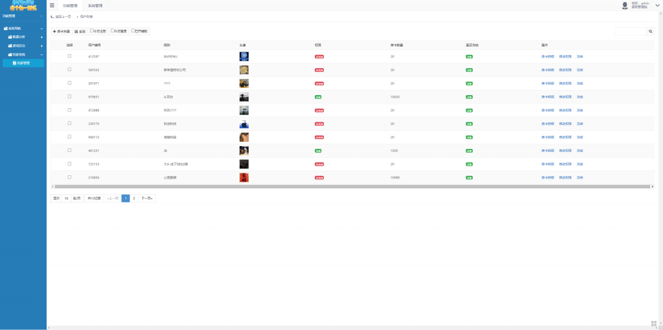Click the hamburger menu icon
The image size is (663, 330).
pos(52,5)
